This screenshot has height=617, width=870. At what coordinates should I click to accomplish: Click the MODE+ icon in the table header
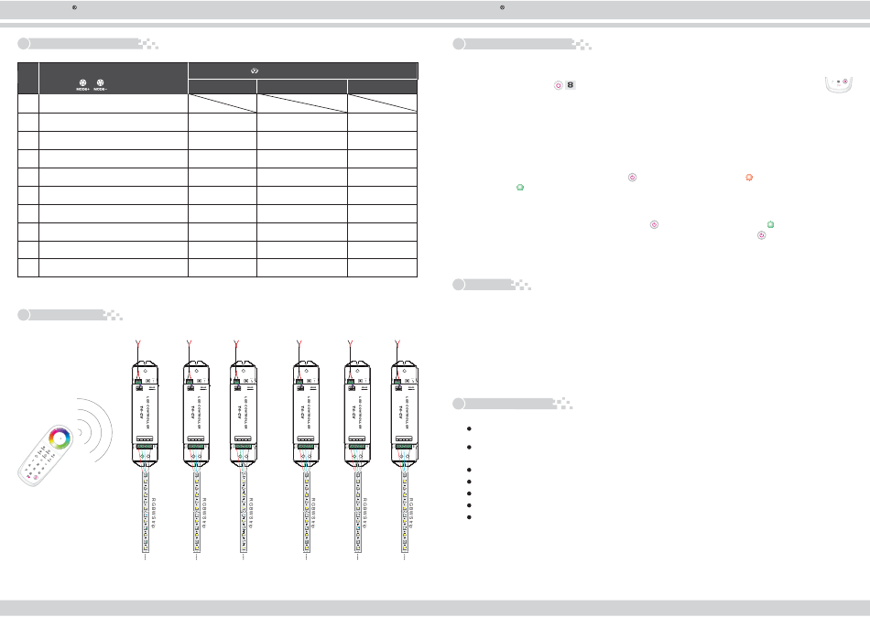[83, 84]
